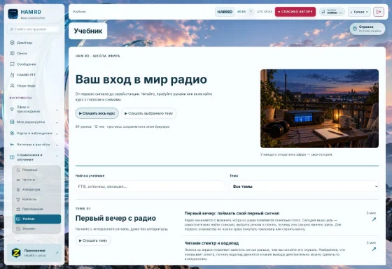392x269 pixels.
Task: Focus the tool search field in the sidebar
Action: pos(34,29)
